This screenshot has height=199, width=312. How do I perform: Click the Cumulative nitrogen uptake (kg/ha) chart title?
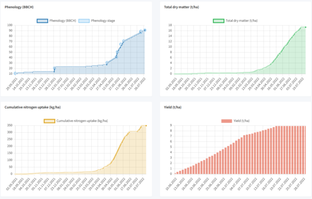(33, 107)
